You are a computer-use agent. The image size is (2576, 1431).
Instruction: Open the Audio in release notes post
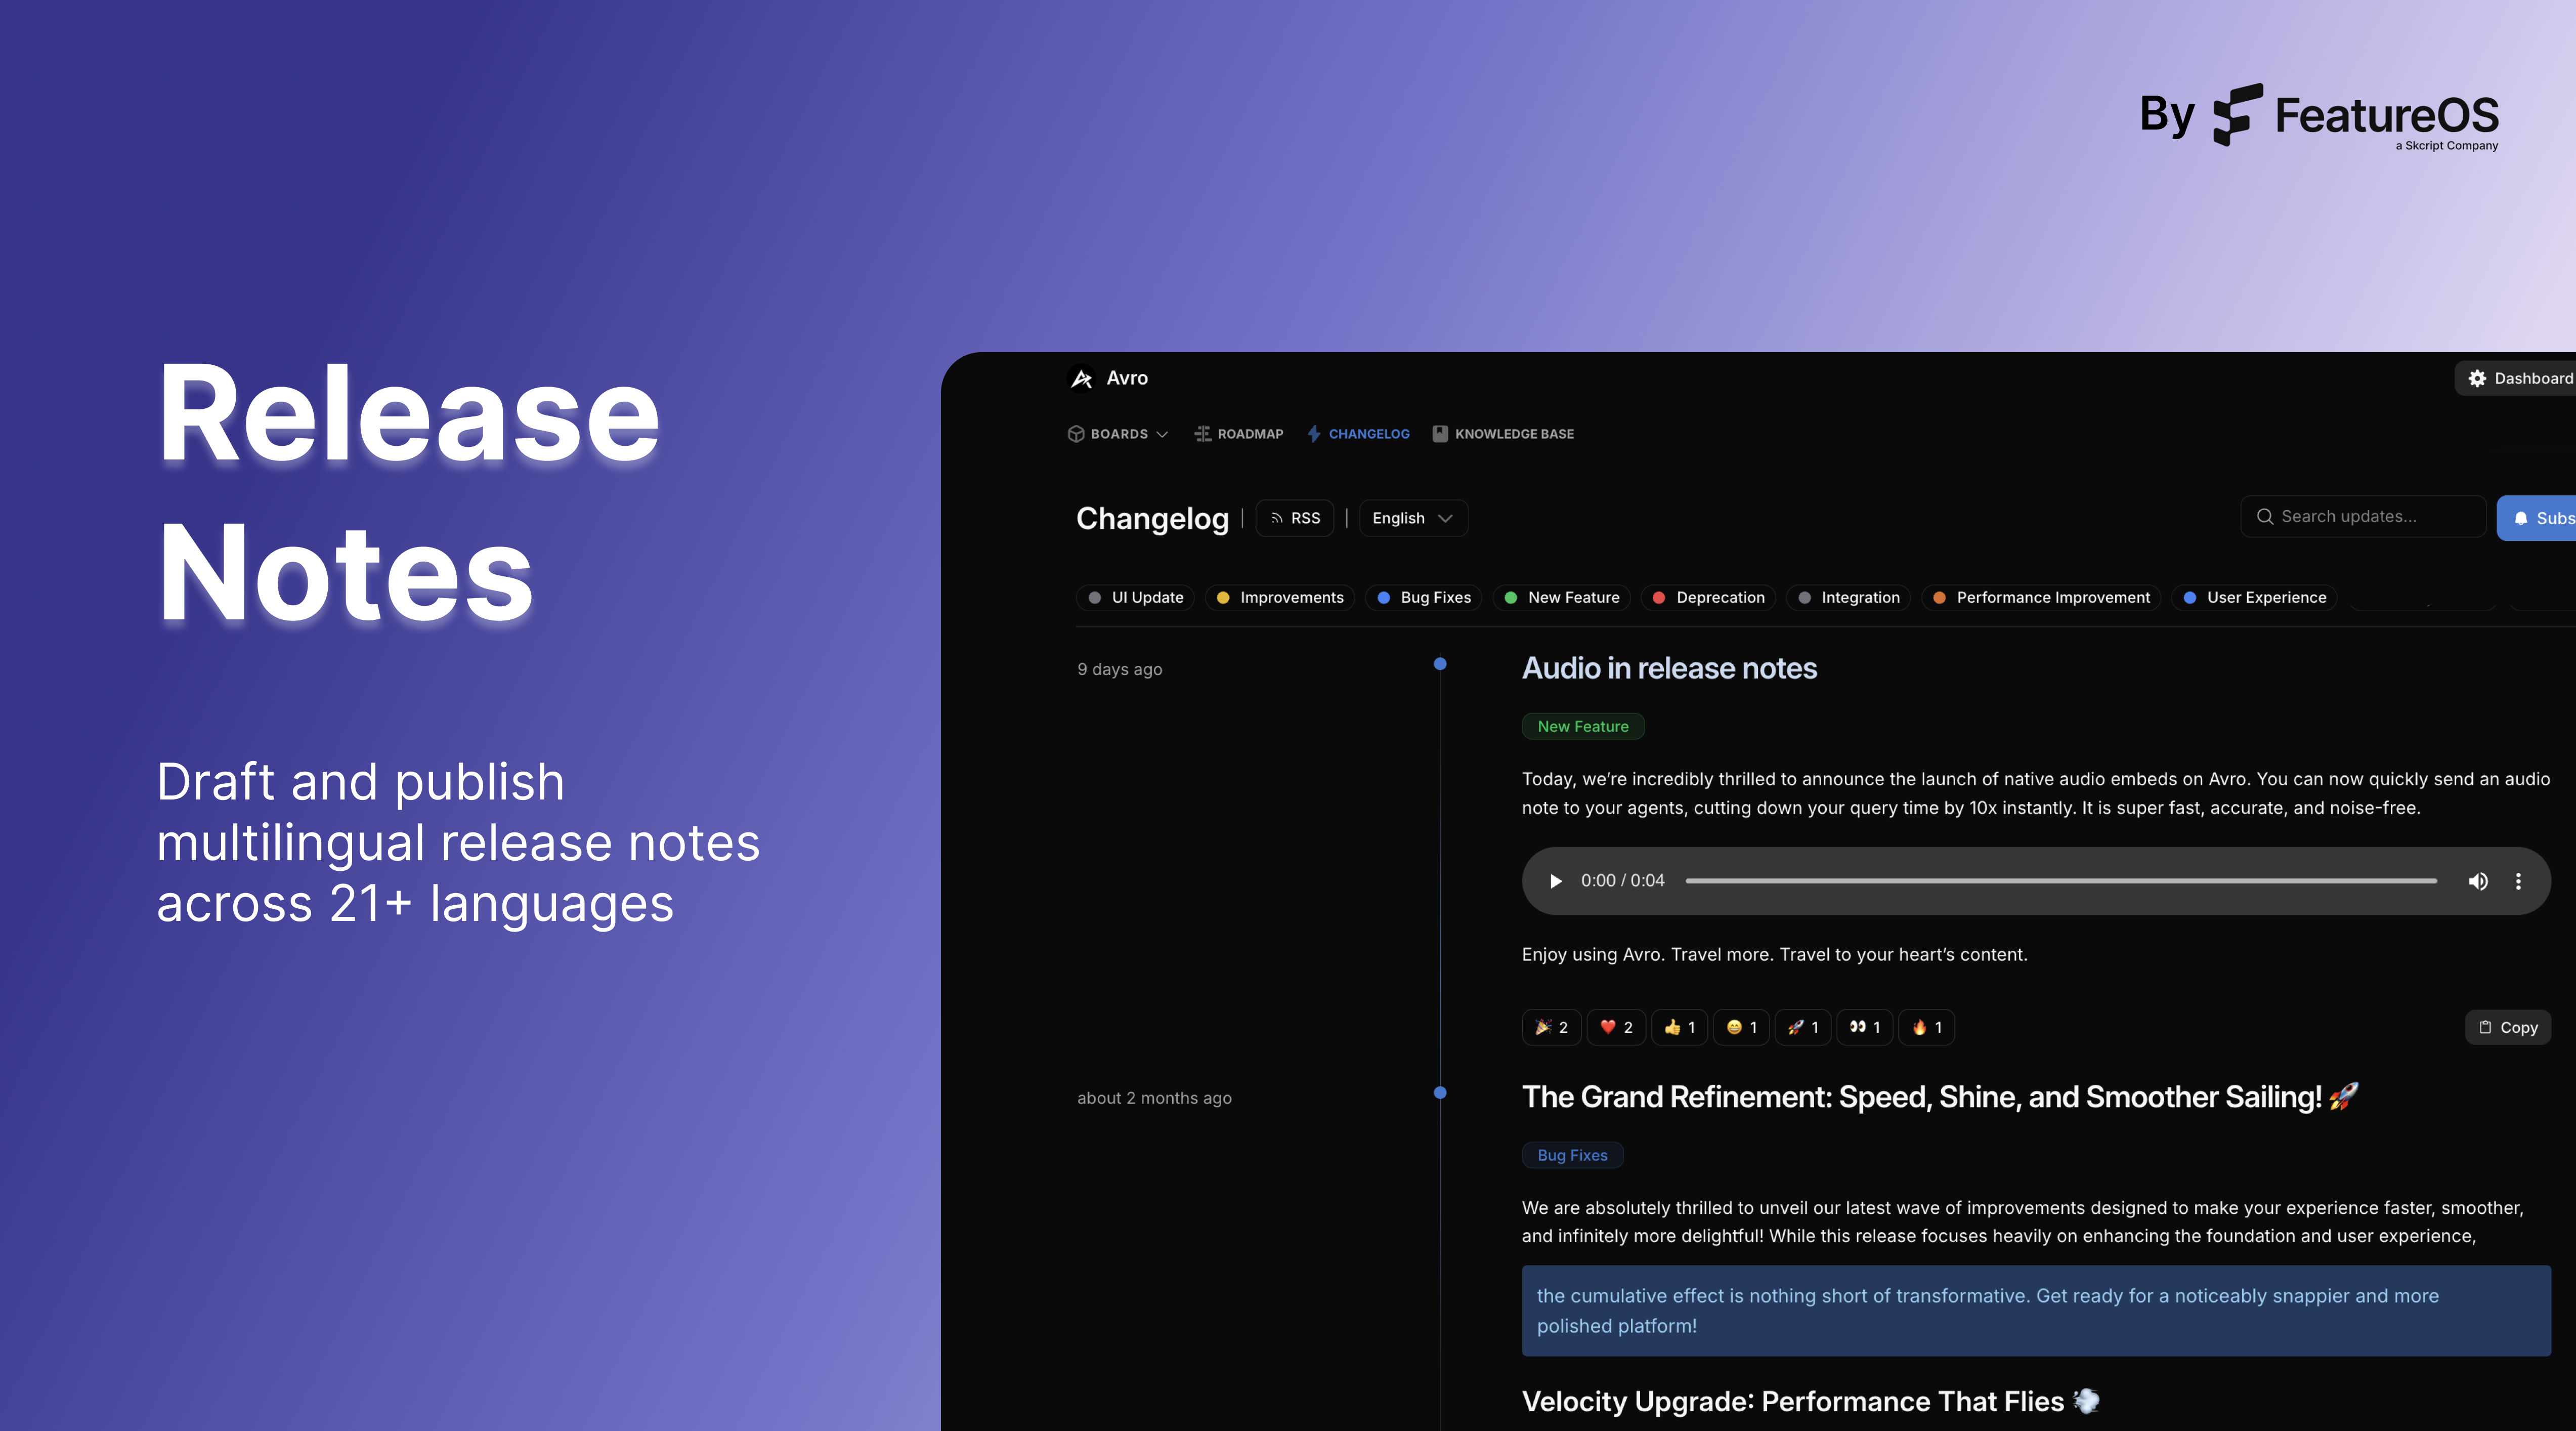point(1669,668)
